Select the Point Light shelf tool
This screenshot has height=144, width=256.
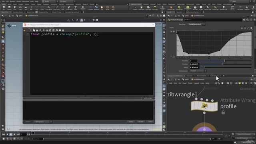[141, 8]
